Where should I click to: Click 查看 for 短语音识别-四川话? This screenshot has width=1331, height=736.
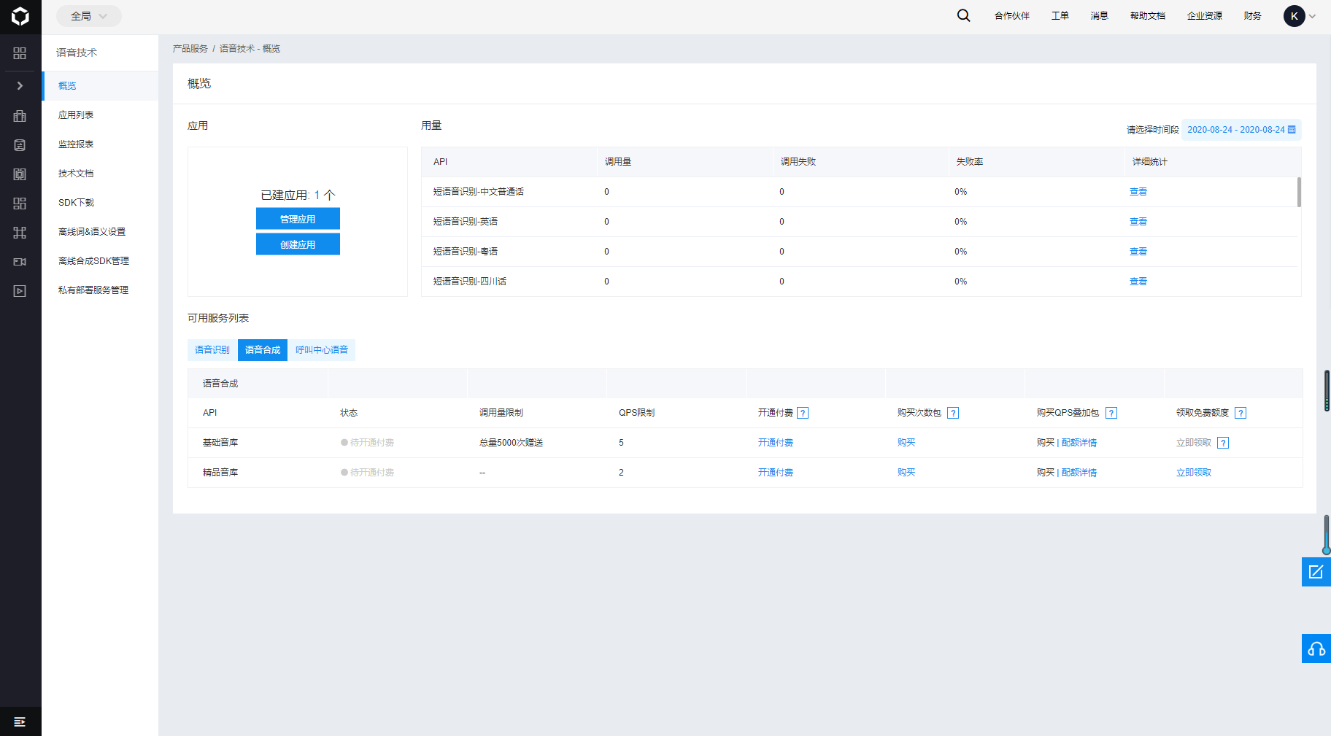[1138, 282]
